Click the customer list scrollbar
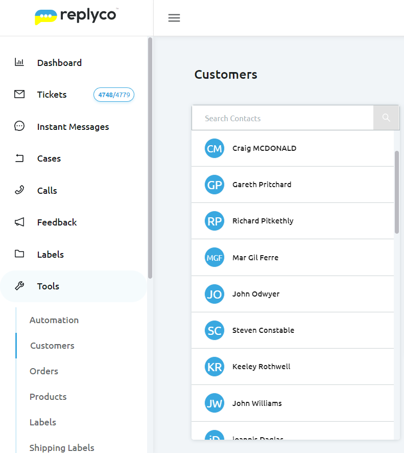404x453 pixels. click(397, 192)
